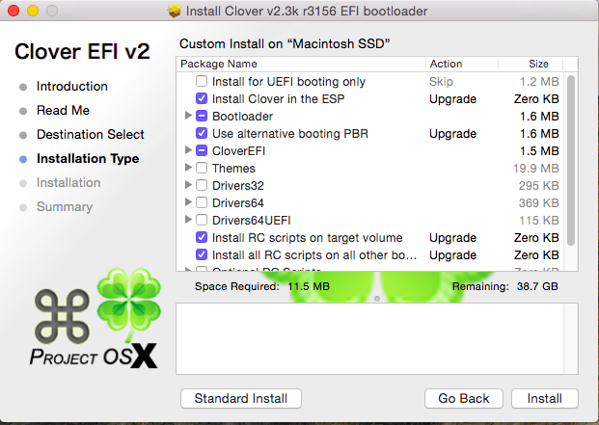
Task: Click the Project OSX logo text
Action: point(94,356)
